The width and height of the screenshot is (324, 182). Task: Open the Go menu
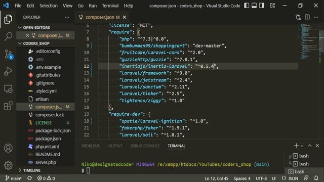pyautogui.click(x=80, y=6)
